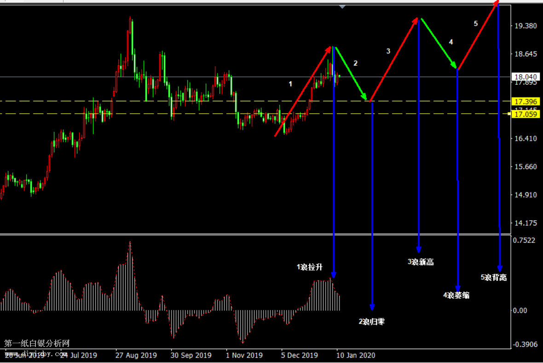The image size is (543, 363).
Task: Select the 2浪归零 text annotation
Action: coord(372,322)
